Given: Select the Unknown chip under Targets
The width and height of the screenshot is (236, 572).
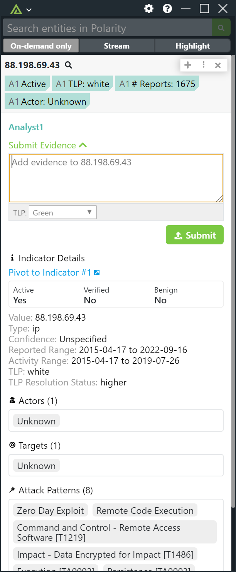Looking at the screenshot, I should pos(36,466).
